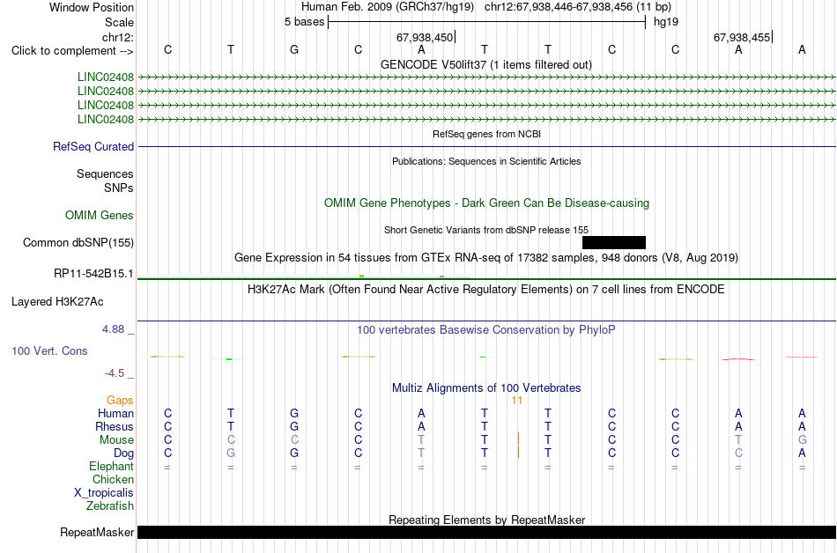Open 'Short Genetic Variants from dbSNP release 155'

tap(486, 231)
